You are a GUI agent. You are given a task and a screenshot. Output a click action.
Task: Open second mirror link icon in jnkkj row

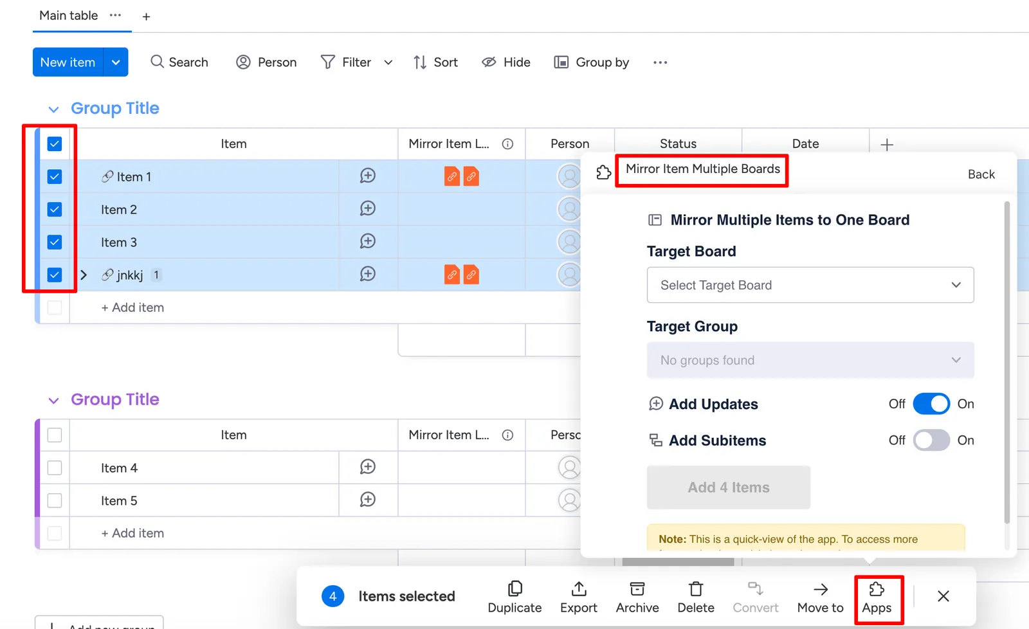471,275
